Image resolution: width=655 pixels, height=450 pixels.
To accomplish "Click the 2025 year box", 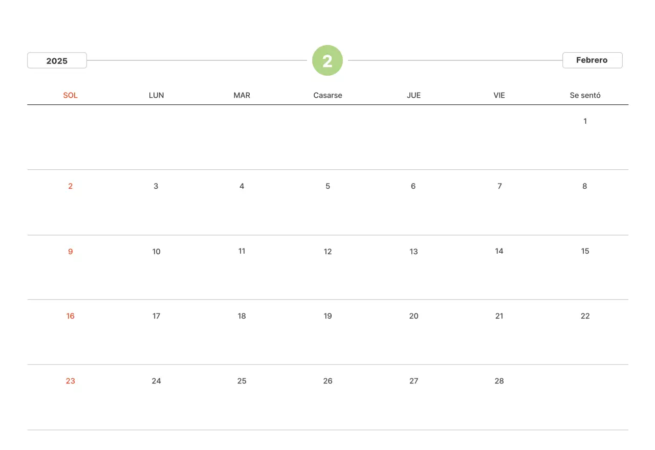I will pyautogui.click(x=57, y=60).
